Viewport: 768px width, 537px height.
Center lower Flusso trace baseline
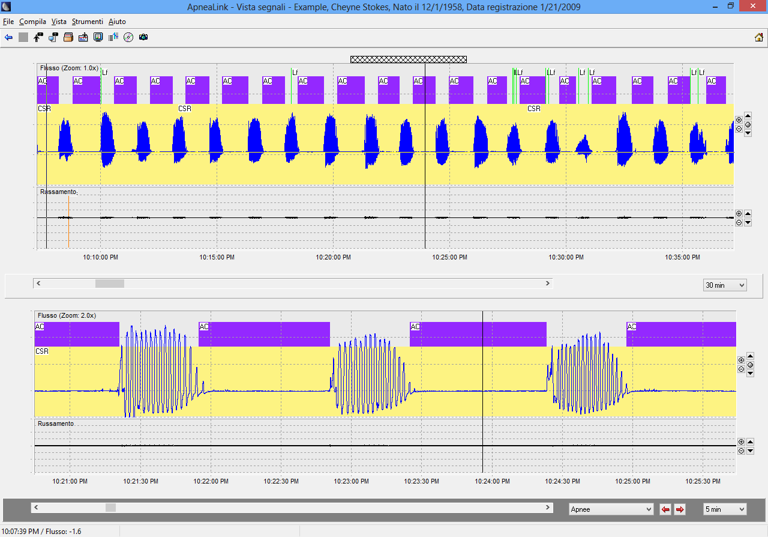coord(750,365)
